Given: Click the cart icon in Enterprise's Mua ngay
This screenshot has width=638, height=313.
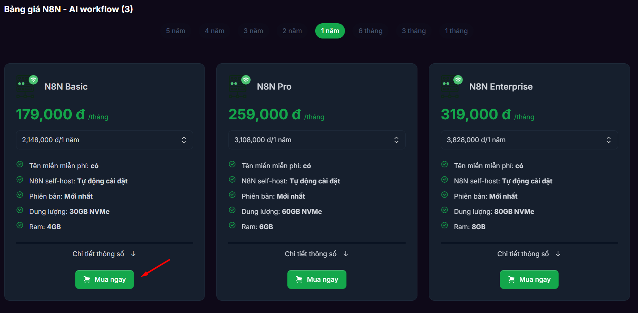Looking at the screenshot, I should pos(512,279).
